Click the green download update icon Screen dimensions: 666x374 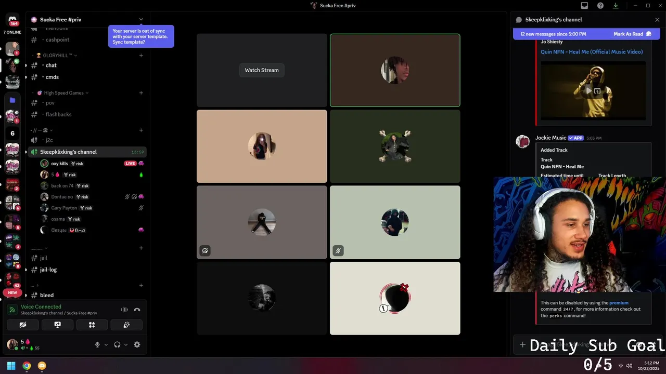point(616,6)
